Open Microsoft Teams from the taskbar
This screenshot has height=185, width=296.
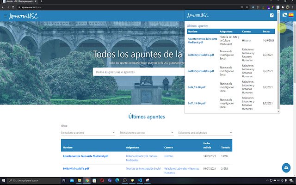(110, 180)
